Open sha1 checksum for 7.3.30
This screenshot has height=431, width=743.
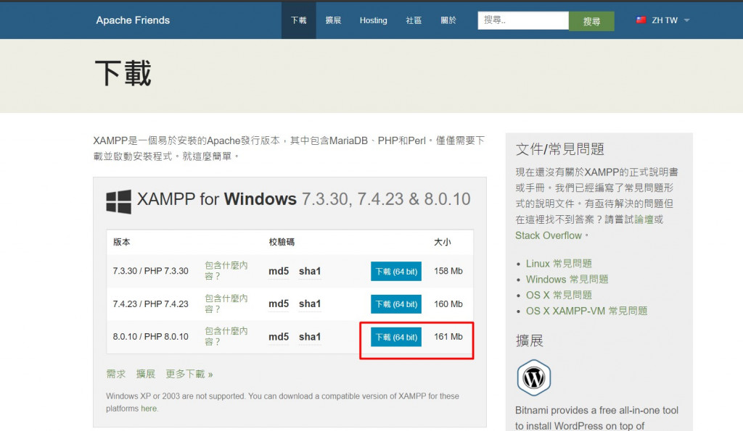coord(310,271)
